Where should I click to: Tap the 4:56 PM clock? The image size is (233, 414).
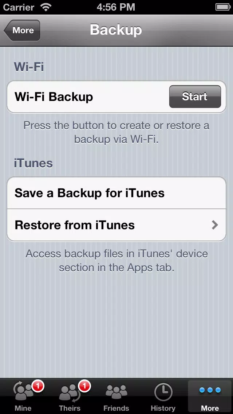coord(116,7)
